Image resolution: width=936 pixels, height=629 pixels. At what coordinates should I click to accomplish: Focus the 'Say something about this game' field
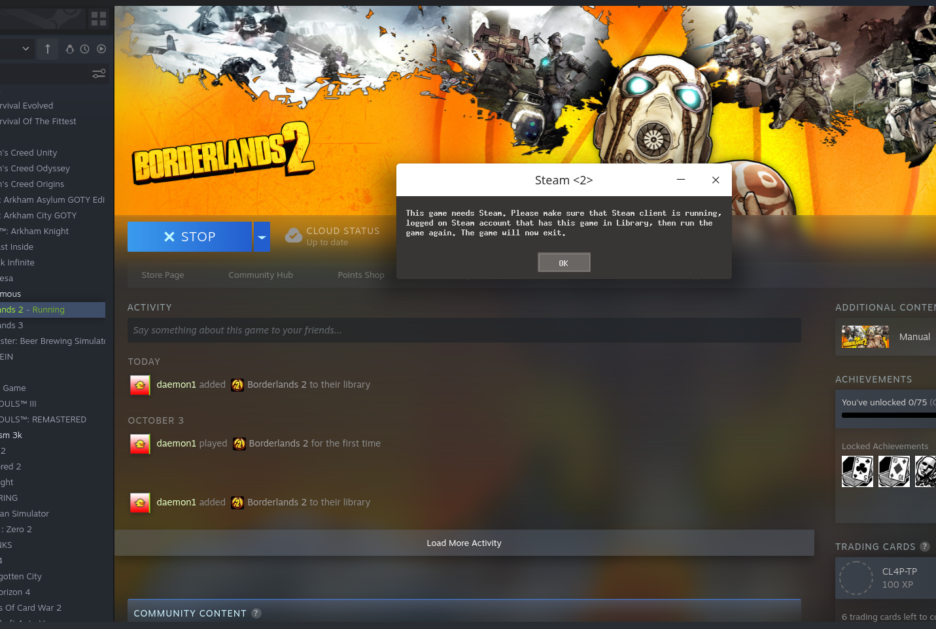pos(464,330)
